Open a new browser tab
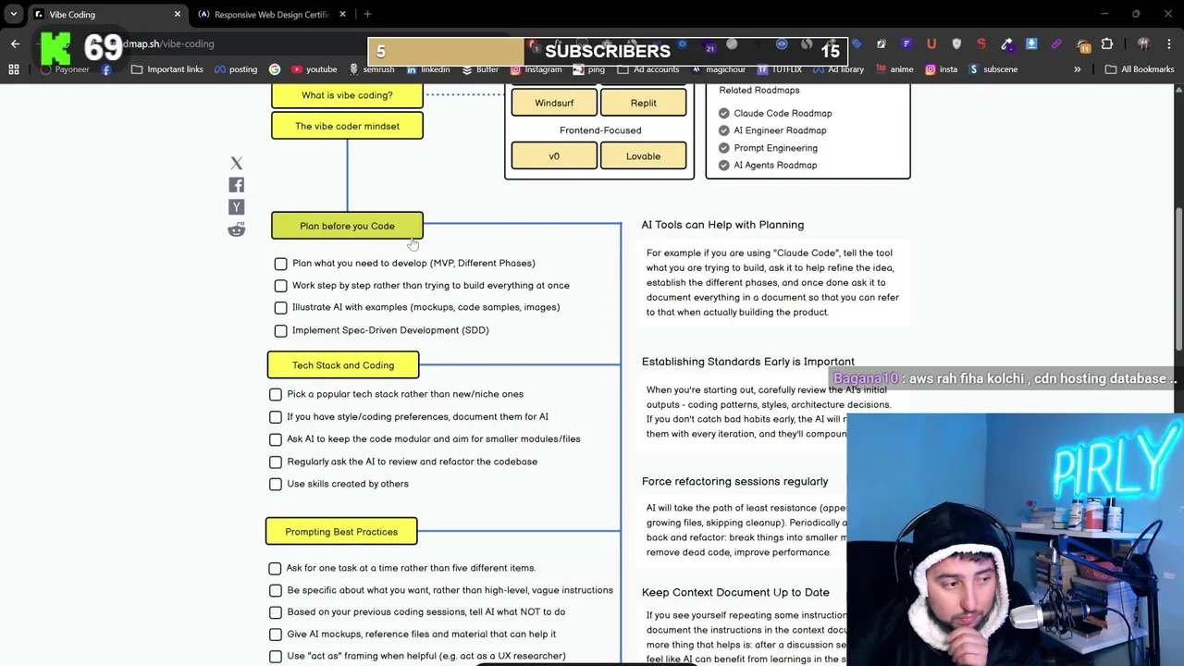 (x=367, y=14)
